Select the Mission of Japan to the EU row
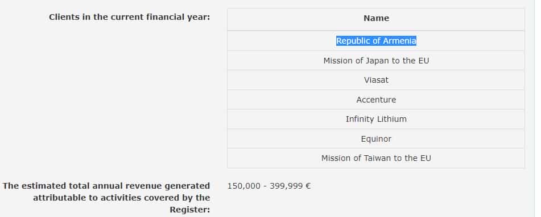 tap(375, 61)
